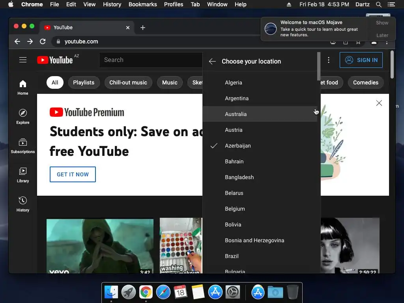Viewport: 404px width, 303px height.
Task: Reload the YouTube page
Action: [x=43, y=41]
